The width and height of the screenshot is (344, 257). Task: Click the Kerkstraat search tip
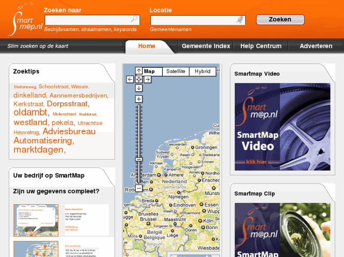pyautogui.click(x=29, y=104)
